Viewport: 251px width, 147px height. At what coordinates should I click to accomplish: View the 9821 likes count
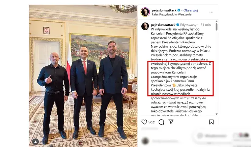click(x=152, y=122)
